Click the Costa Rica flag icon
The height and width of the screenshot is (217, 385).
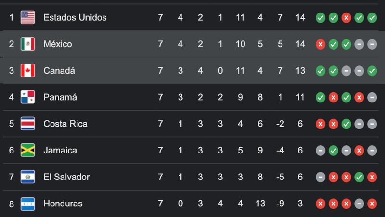pos(27,124)
